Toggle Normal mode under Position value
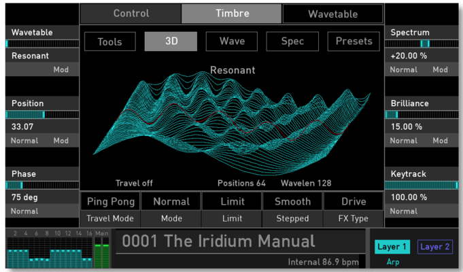 24,141
